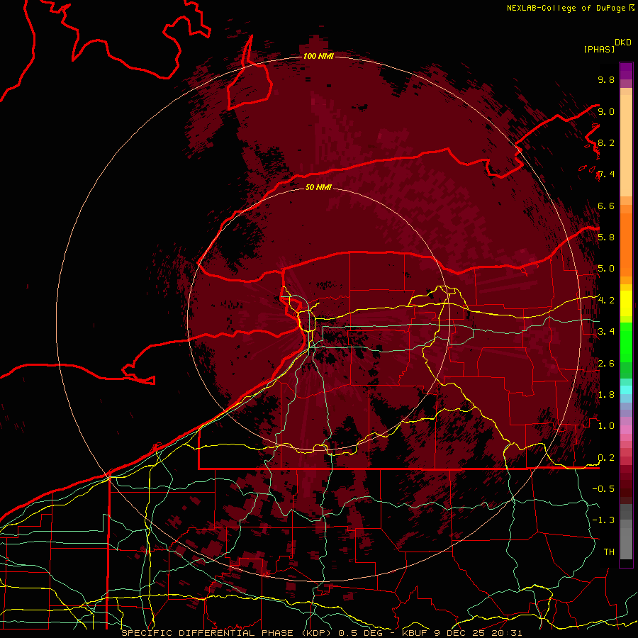
Task: Click the 100 NMI range ring label
Action: (318, 56)
